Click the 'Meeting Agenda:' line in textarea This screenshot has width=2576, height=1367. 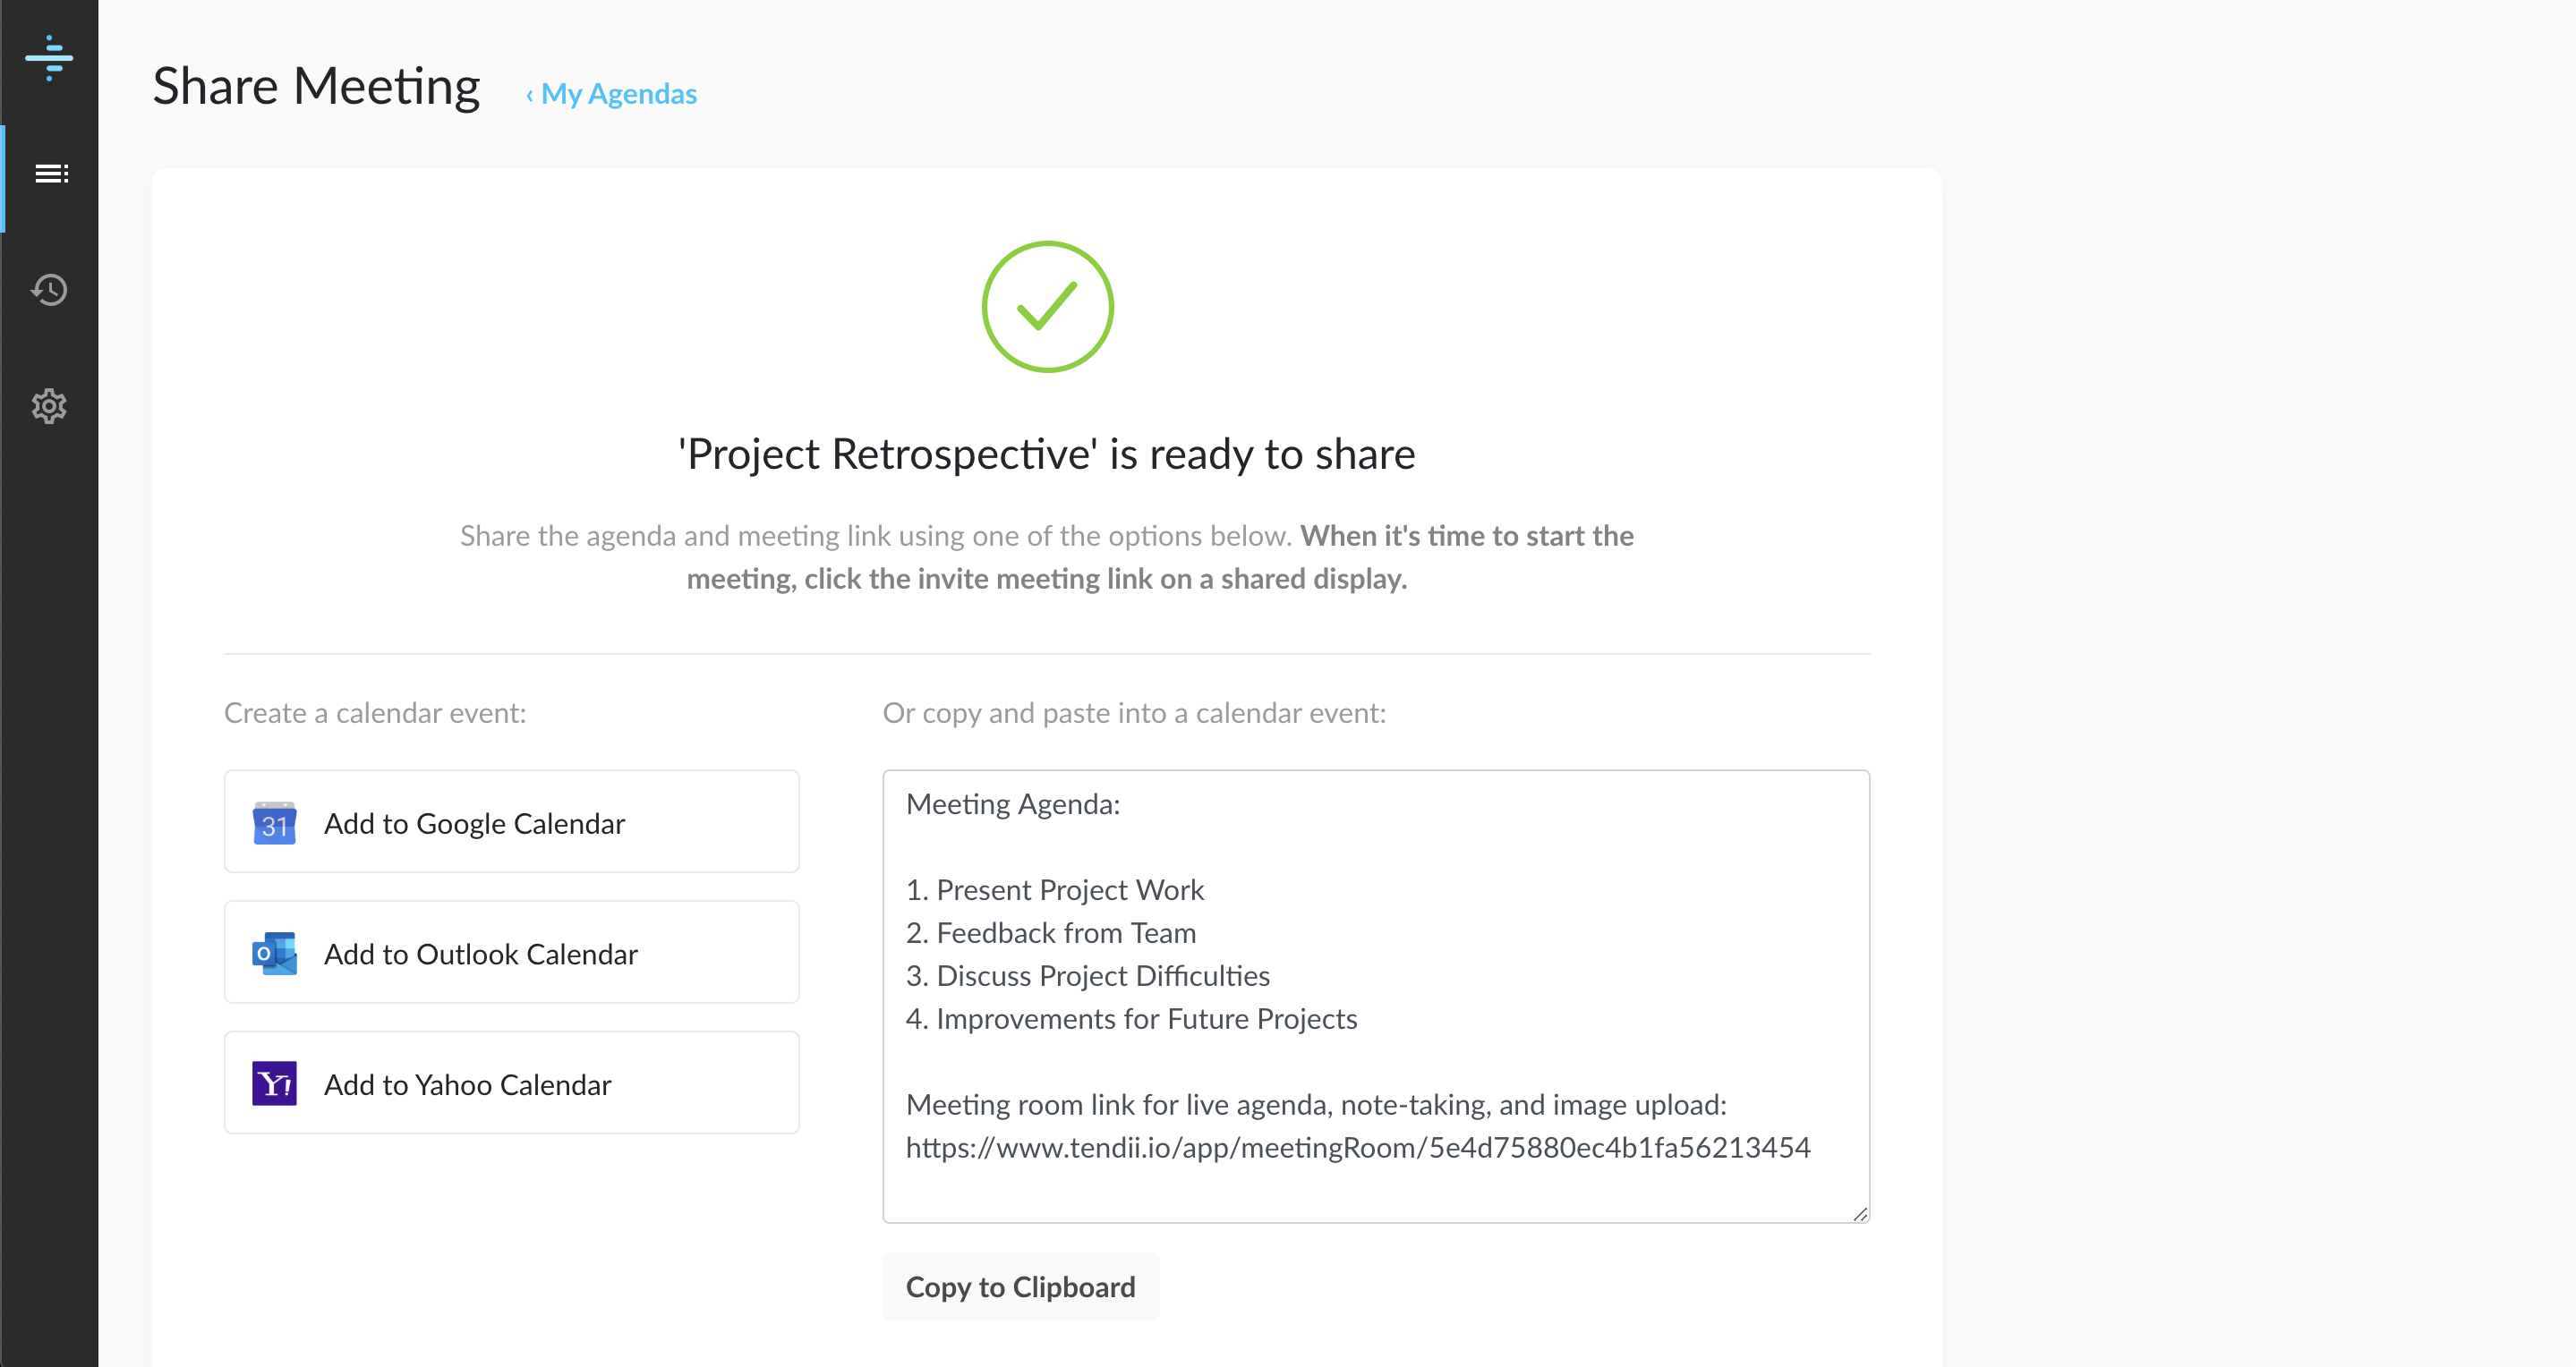(x=1012, y=804)
